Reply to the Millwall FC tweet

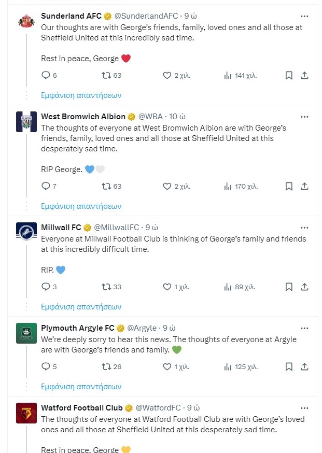coord(49,287)
